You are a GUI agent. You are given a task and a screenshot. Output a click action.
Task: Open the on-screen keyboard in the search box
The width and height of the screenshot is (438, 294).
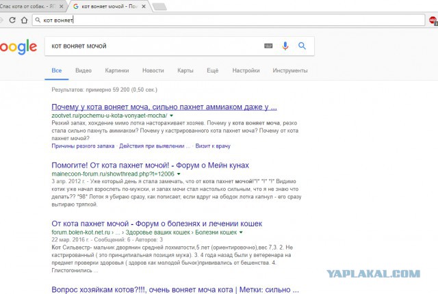point(268,46)
